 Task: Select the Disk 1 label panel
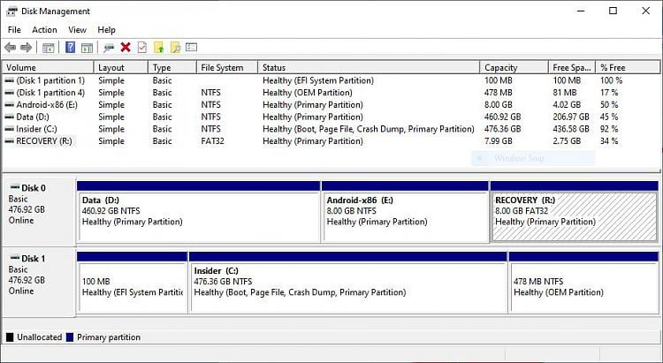pos(39,283)
